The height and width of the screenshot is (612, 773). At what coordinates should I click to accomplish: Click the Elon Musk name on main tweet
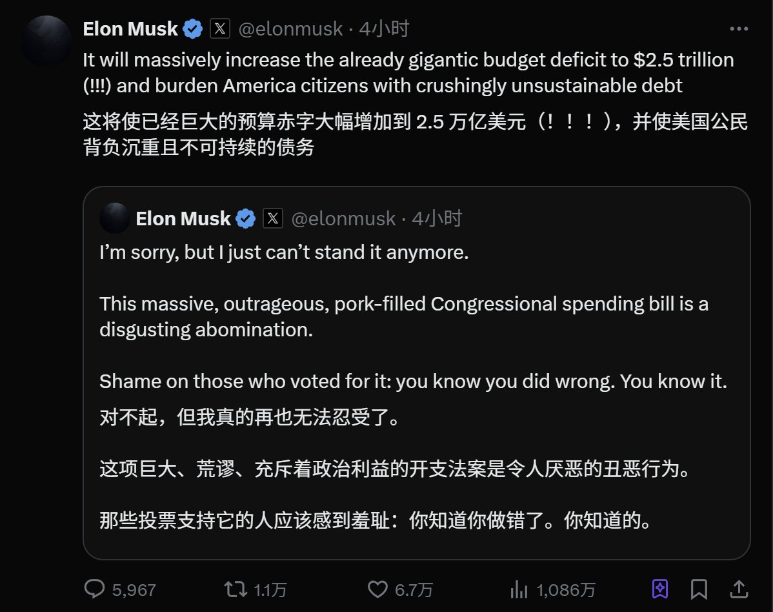pyautogui.click(x=130, y=29)
